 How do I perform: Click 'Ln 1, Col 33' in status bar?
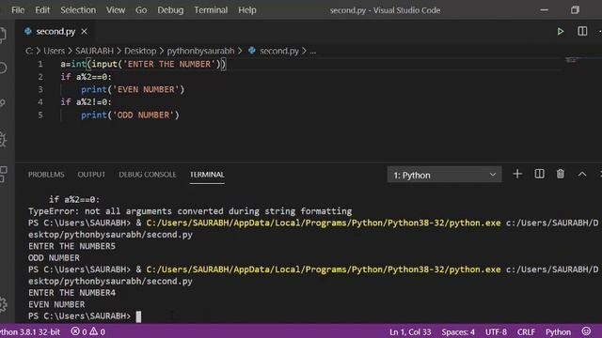(410, 331)
